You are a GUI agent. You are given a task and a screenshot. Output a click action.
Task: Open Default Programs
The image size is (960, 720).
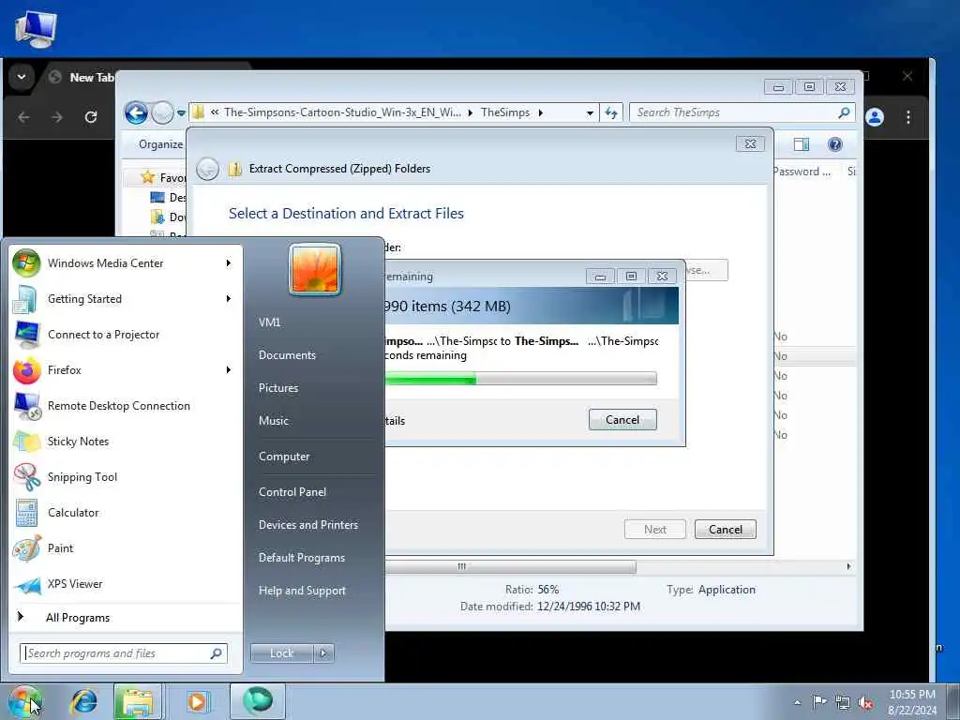(301, 558)
